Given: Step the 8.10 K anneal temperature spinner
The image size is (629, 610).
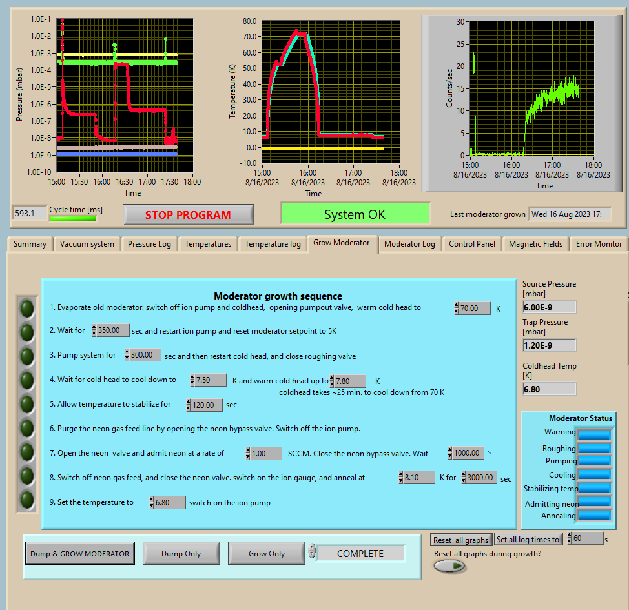Looking at the screenshot, I should tap(400, 477).
